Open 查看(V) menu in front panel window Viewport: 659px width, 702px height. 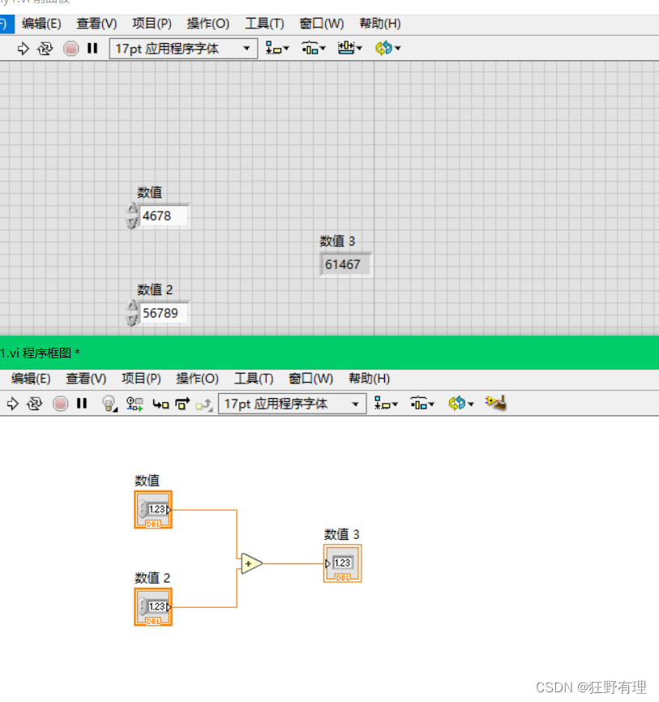point(96,24)
